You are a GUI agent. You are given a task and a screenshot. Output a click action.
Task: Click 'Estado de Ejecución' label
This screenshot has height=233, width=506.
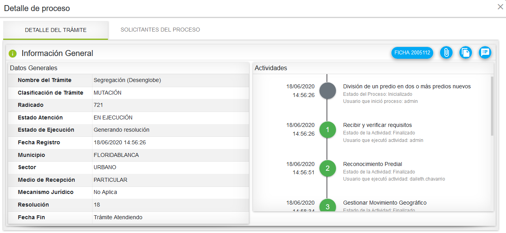tap(46, 130)
